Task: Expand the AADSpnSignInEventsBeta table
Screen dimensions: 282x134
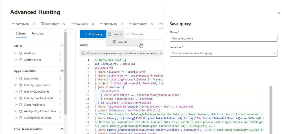Action: coord(16,111)
